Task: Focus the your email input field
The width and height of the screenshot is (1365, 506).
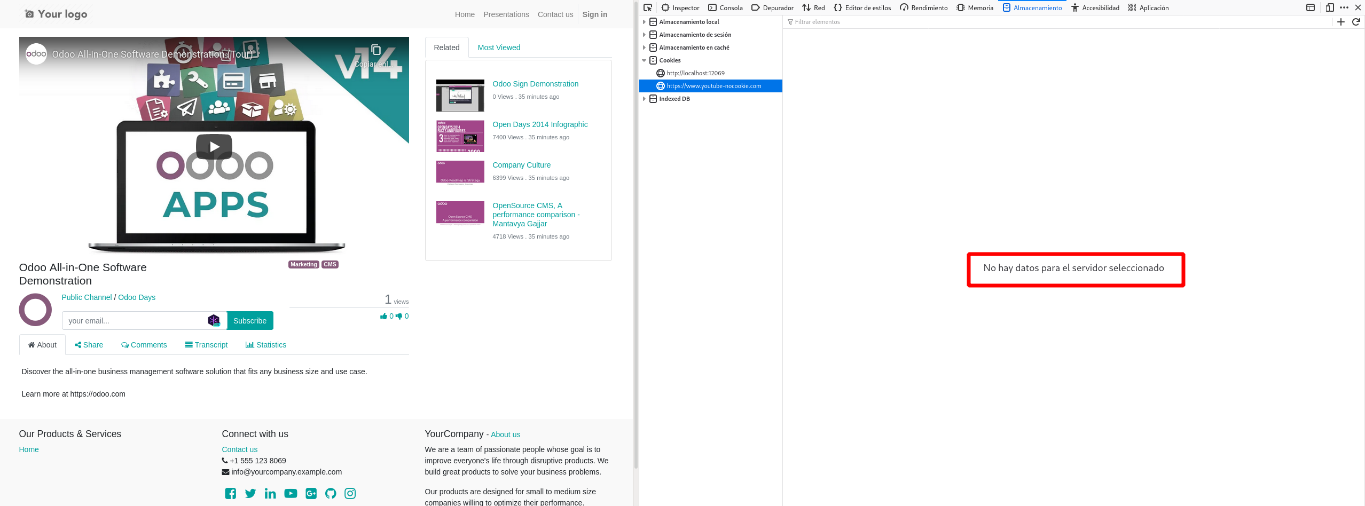Action: click(144, 321)
